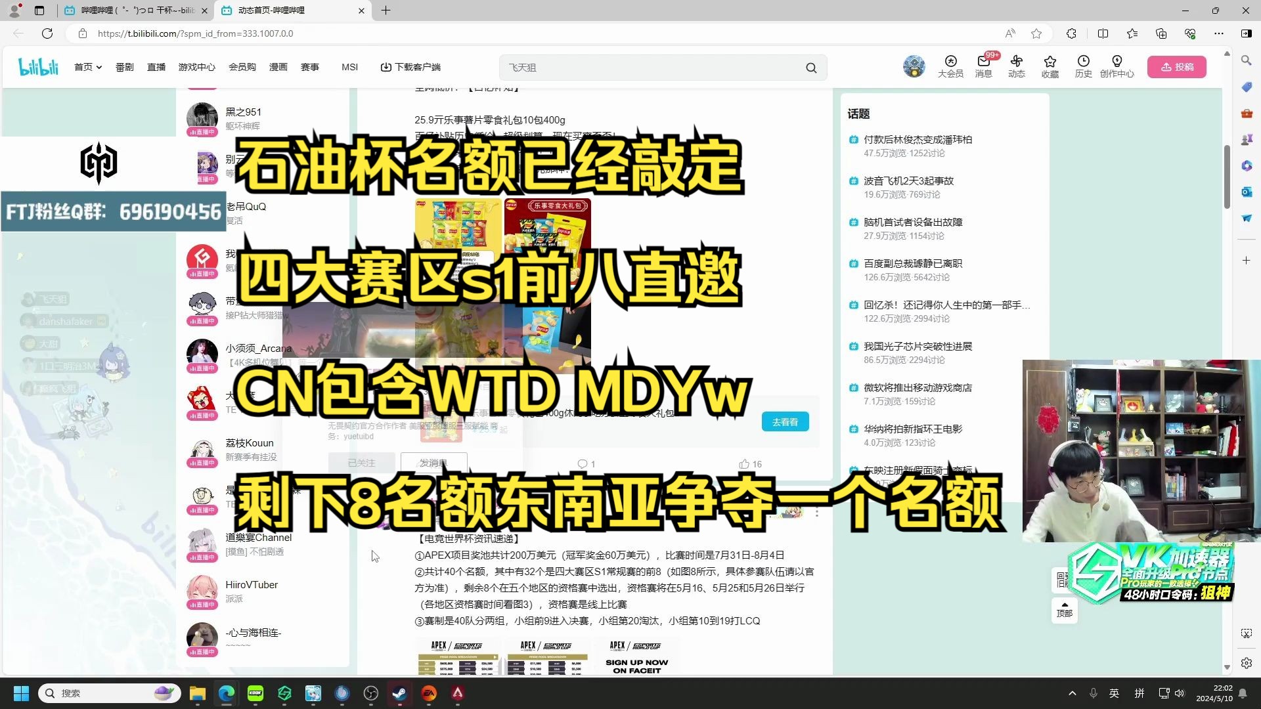This screenshot has width=1261, height=709.
Task: Open split screen icon
Action: point(1103,33)
